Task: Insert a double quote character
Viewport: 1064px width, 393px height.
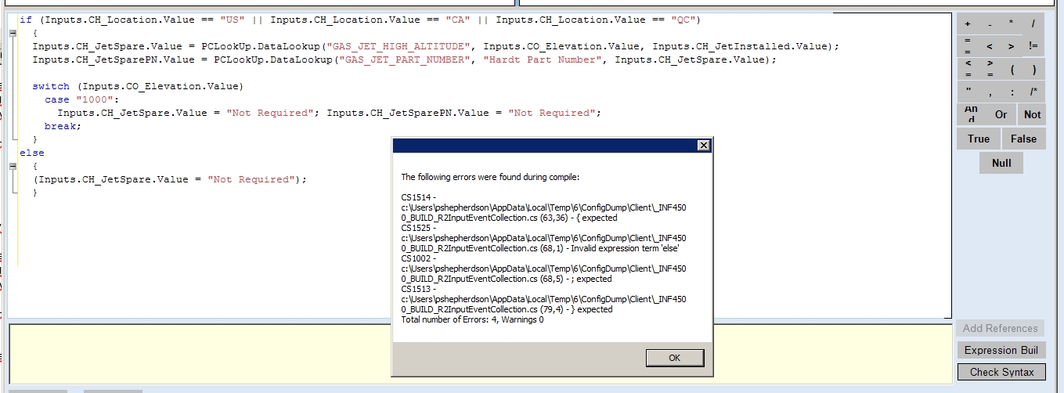Action: tap(968, 92)
